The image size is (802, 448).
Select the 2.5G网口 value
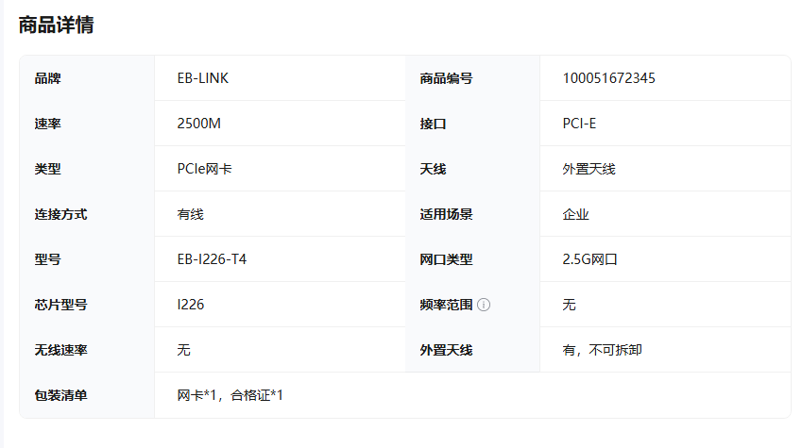[589, 259]
